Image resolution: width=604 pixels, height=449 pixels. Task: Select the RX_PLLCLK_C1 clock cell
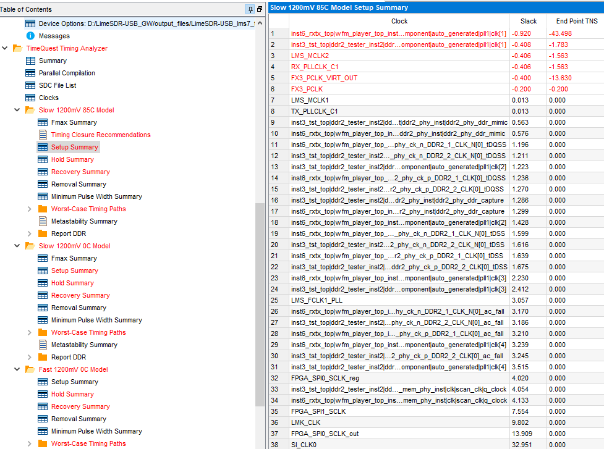tap(399, 67)
